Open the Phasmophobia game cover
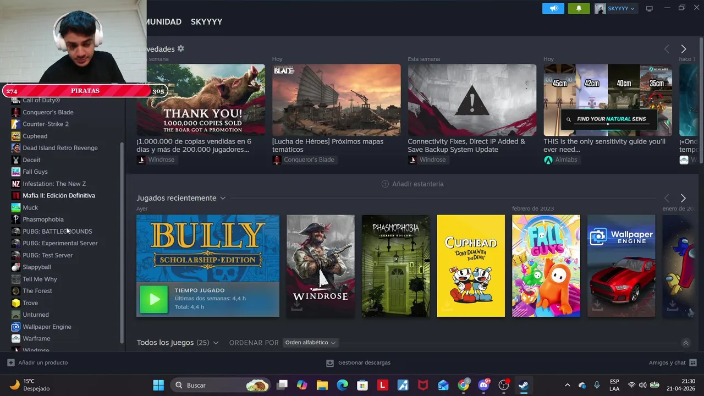The height and width of the screenshot is (396, 704). (396, 266)
